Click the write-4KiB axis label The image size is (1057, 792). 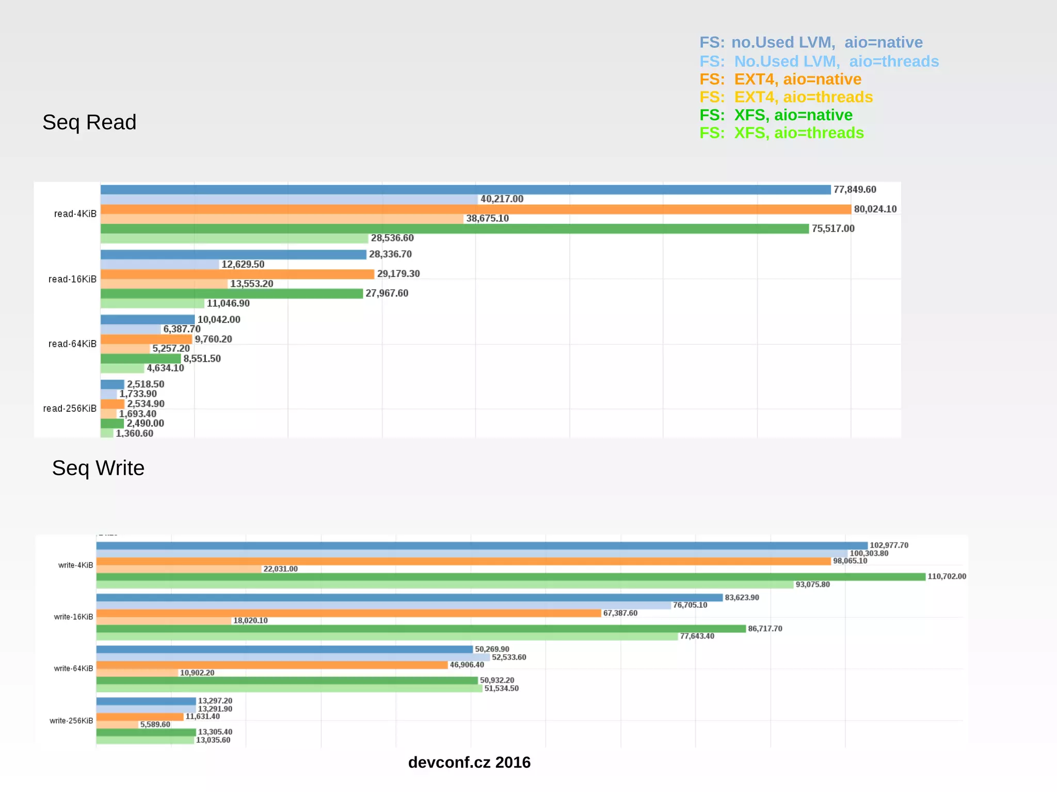[76, 565]
